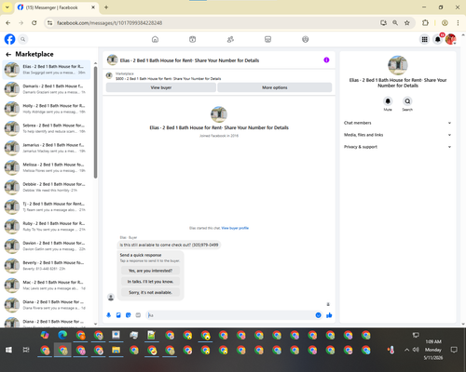Click volume speaker in system tray
The image size is (466, 372).
point(416,350)
